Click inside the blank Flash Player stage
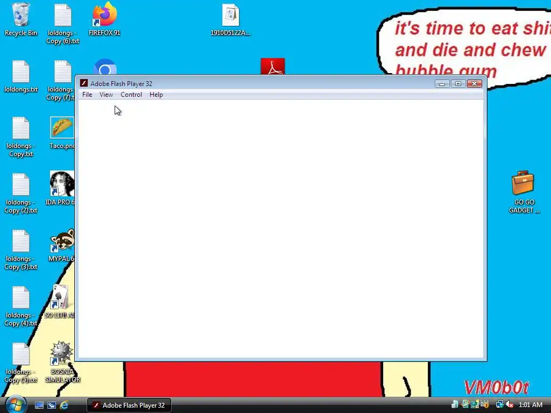 (x=280, y=228)
